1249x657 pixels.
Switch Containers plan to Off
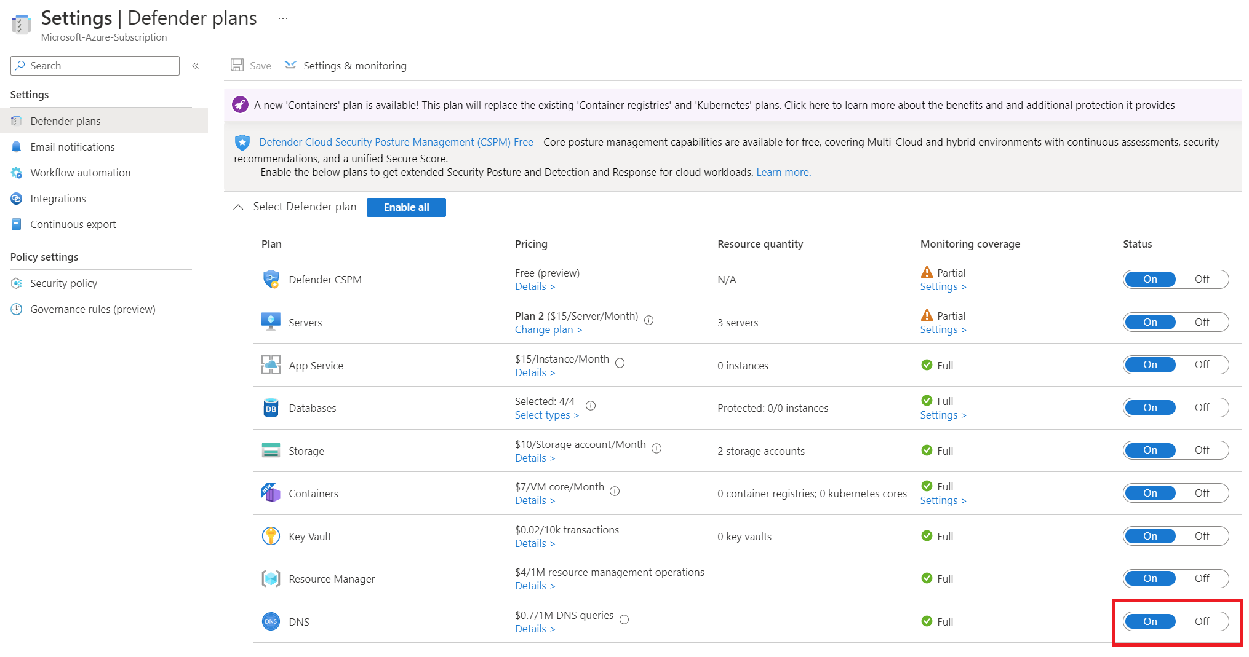click(1202, 493)
